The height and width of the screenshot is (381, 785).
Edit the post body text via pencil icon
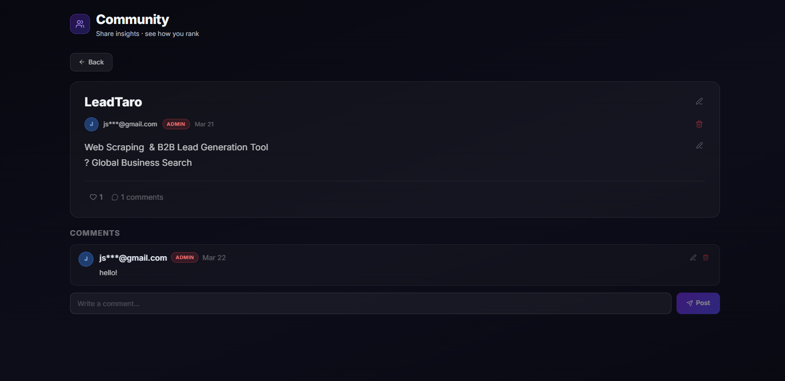[699, 145]
